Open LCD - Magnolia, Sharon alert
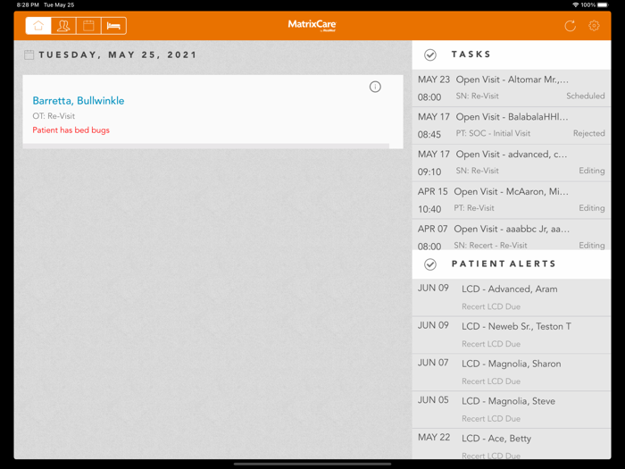This screenshot has width=625, height=469. (512, 373)
